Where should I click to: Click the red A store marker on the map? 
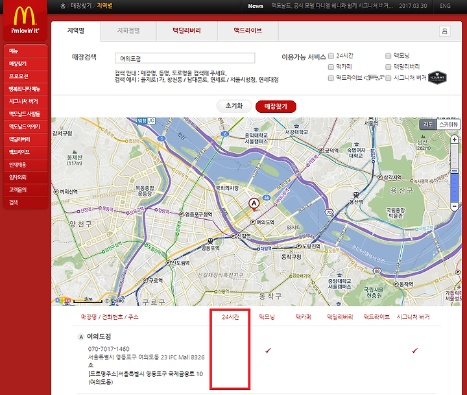point(254,204)
